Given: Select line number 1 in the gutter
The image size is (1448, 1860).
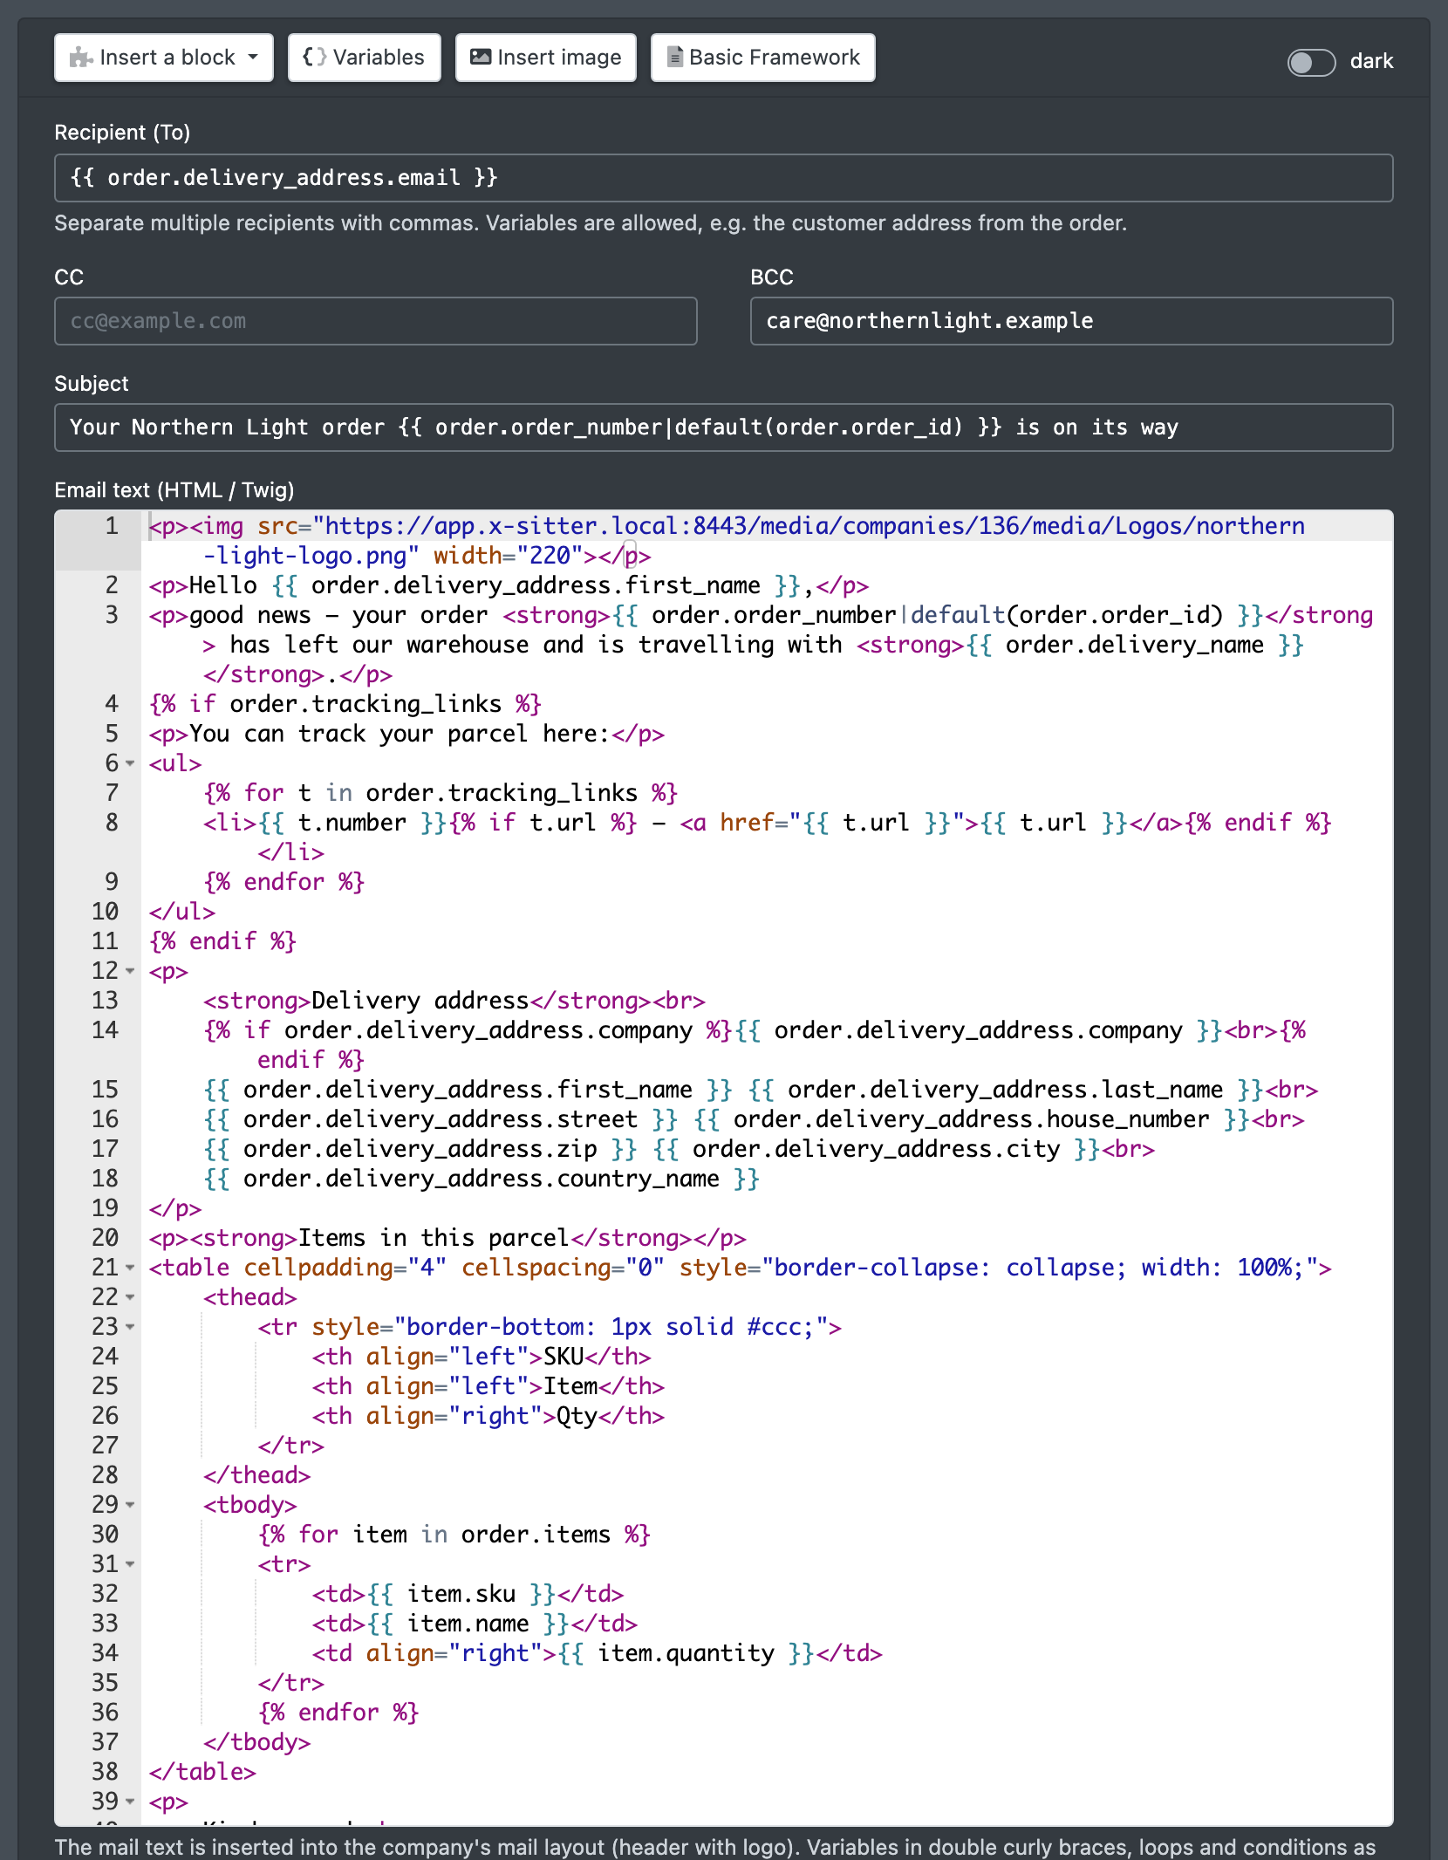Looking at the screenshot, I should pyautogui.click(x=112, y=526).
